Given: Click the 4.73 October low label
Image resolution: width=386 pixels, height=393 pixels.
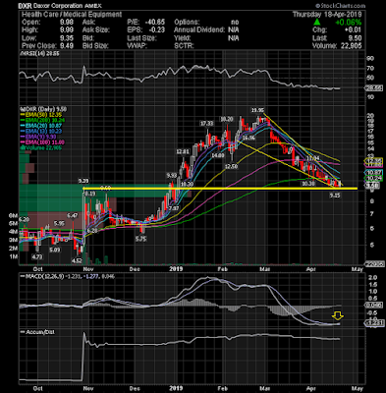Looking at the screenshot, I should [37, 257].
